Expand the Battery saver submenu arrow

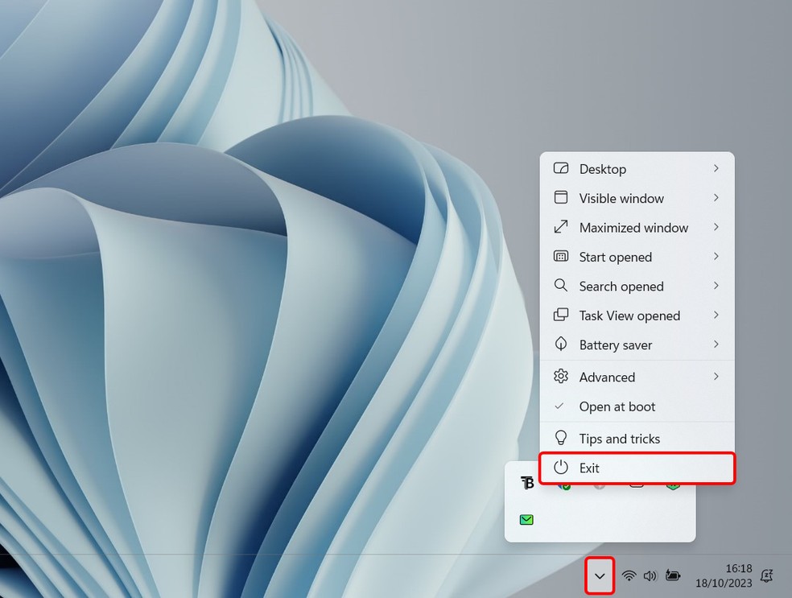(x=716, y=344)
